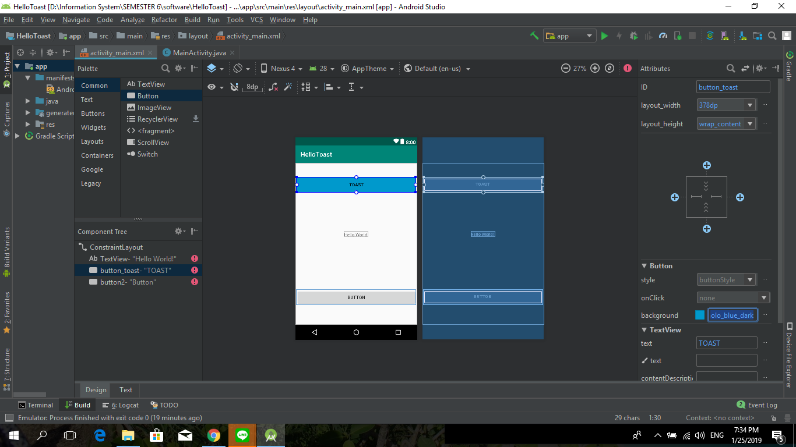796x447 pixels.
Task: Open Search Everywhere magnifier in toolbar
Action: [x=771, y=36]
